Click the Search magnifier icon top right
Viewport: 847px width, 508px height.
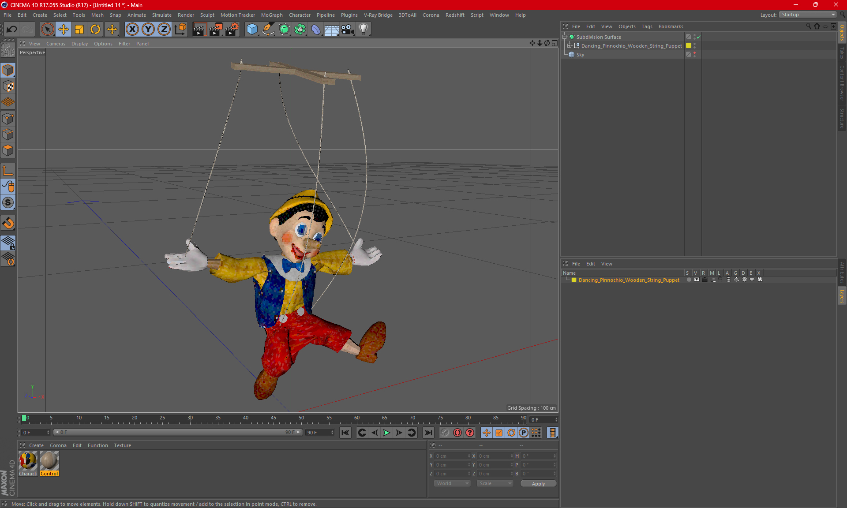coord(842,15)
